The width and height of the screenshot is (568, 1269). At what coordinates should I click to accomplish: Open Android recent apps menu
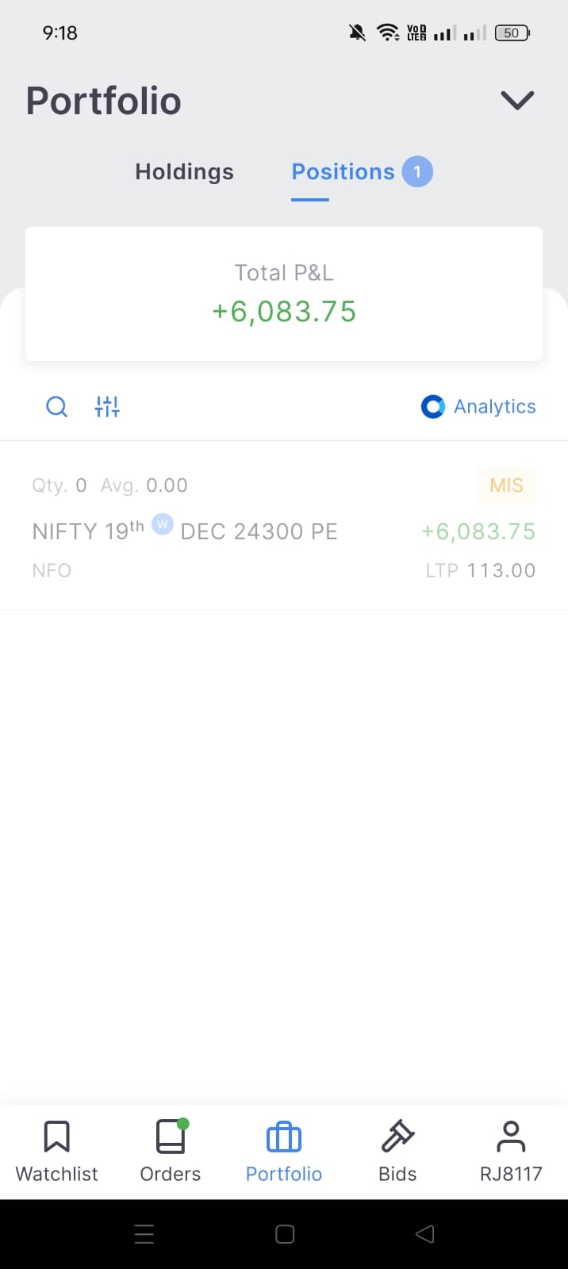pyautogui.click(x=144, y=1234)
